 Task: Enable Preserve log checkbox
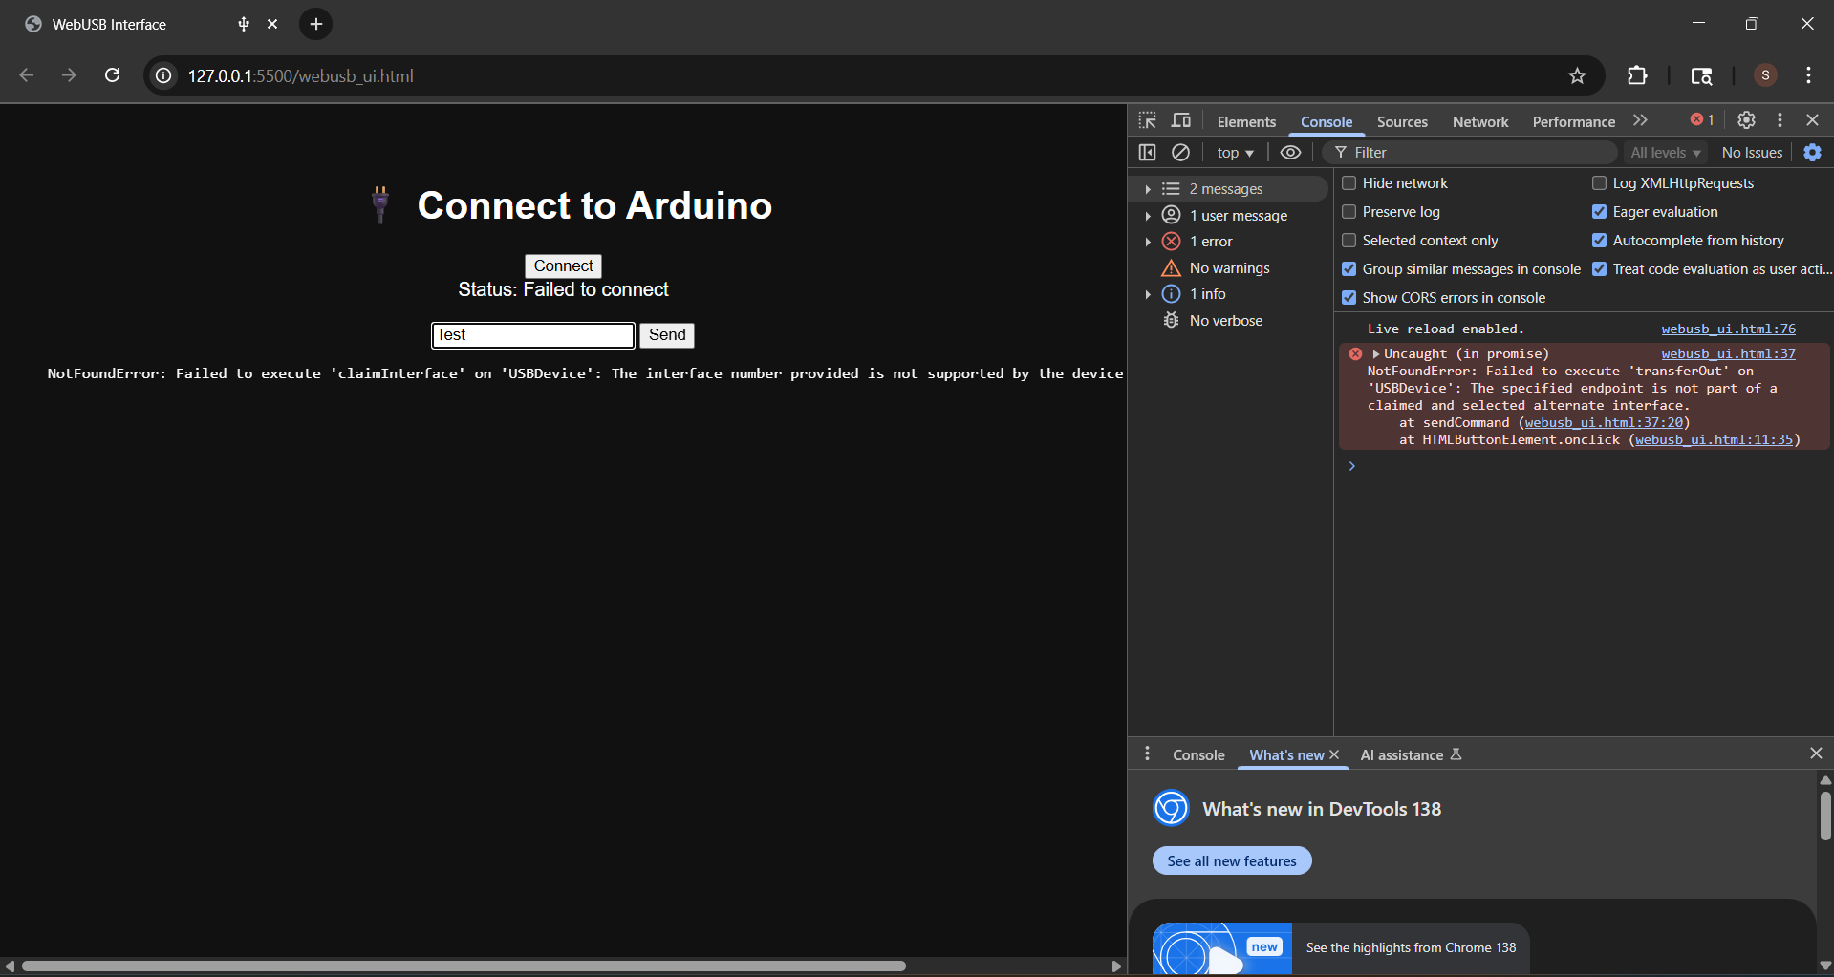click(1349, 212)
